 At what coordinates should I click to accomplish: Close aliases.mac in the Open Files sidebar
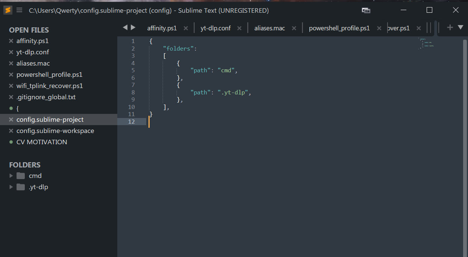point(11,63)
